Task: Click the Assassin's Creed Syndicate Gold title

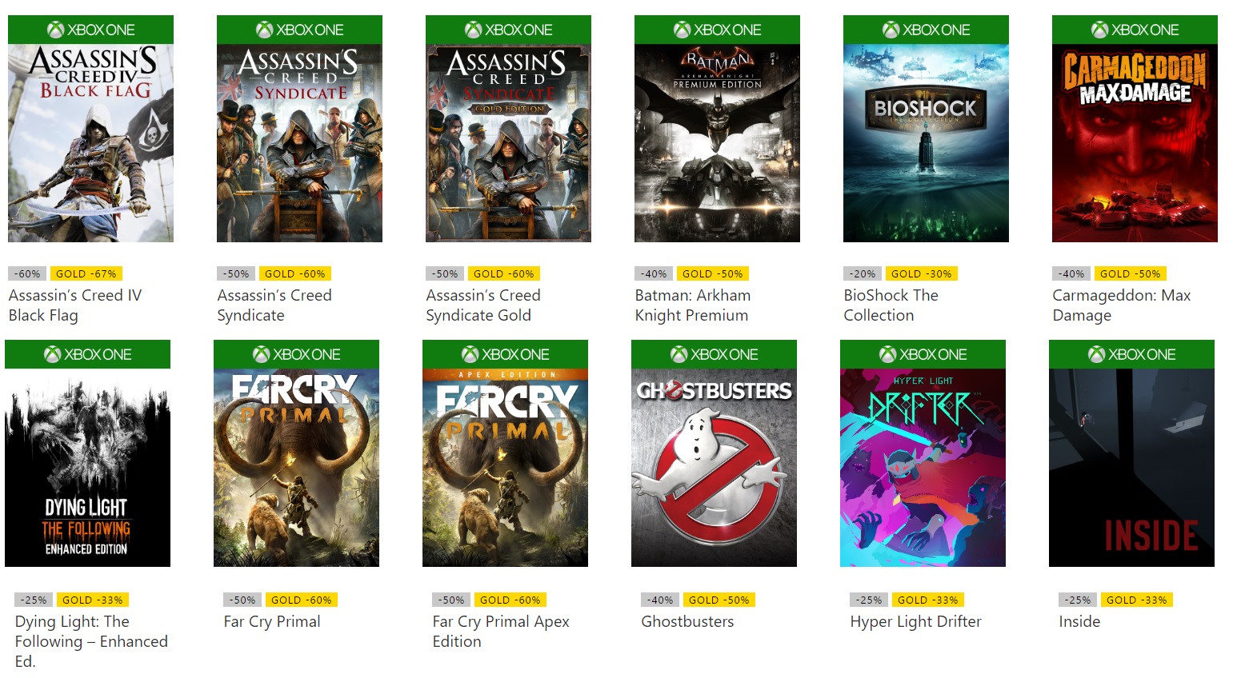Action: [482, 305]
